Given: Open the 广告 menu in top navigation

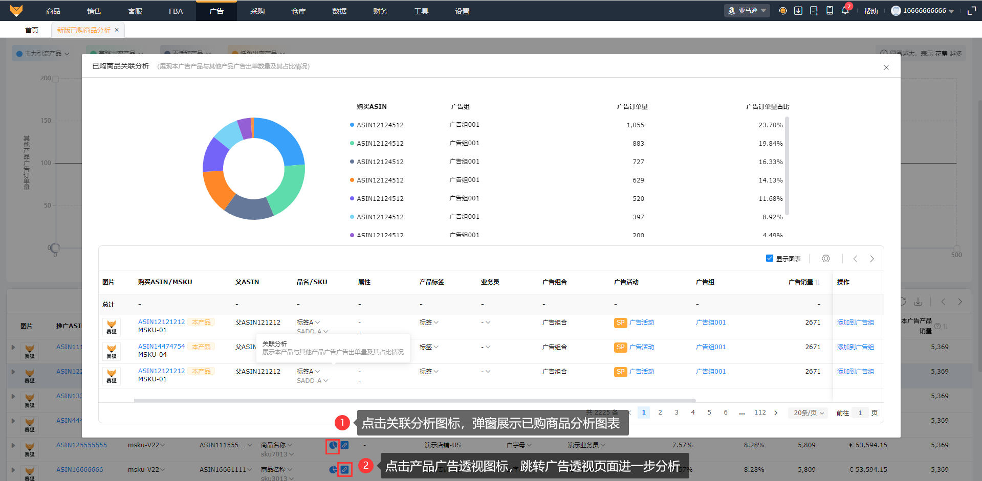Looking at the screenshot, I should click(216, 11).
